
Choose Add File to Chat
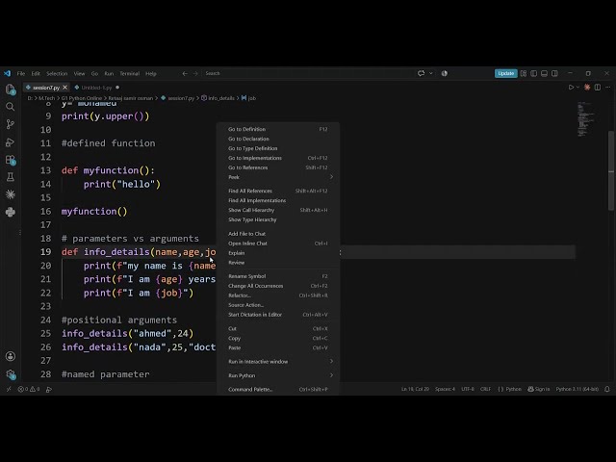click(x=278, y=234)
